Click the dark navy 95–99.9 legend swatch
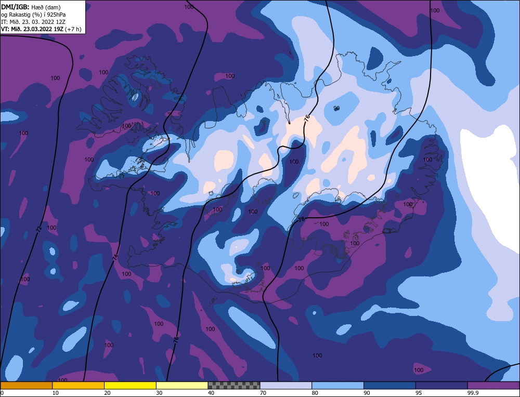Image resolution: width=520 pixels, height=397 pixels. click(441, 386)
